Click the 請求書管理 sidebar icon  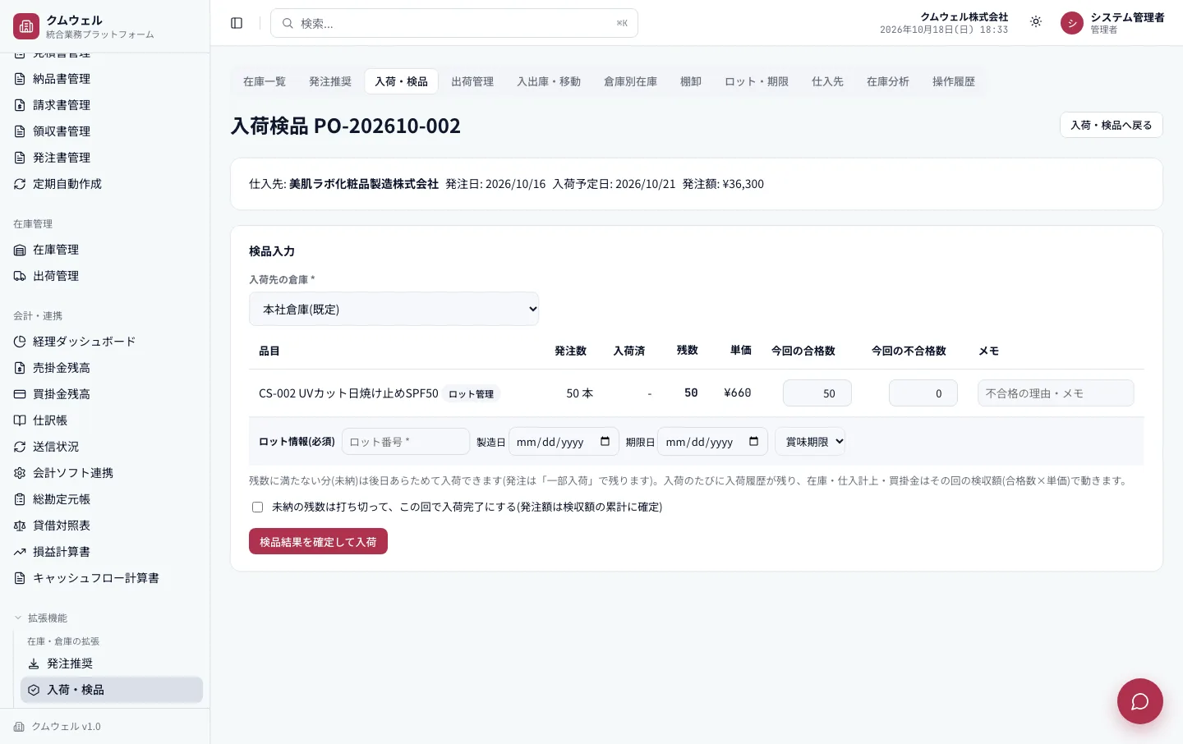[20, 105]
